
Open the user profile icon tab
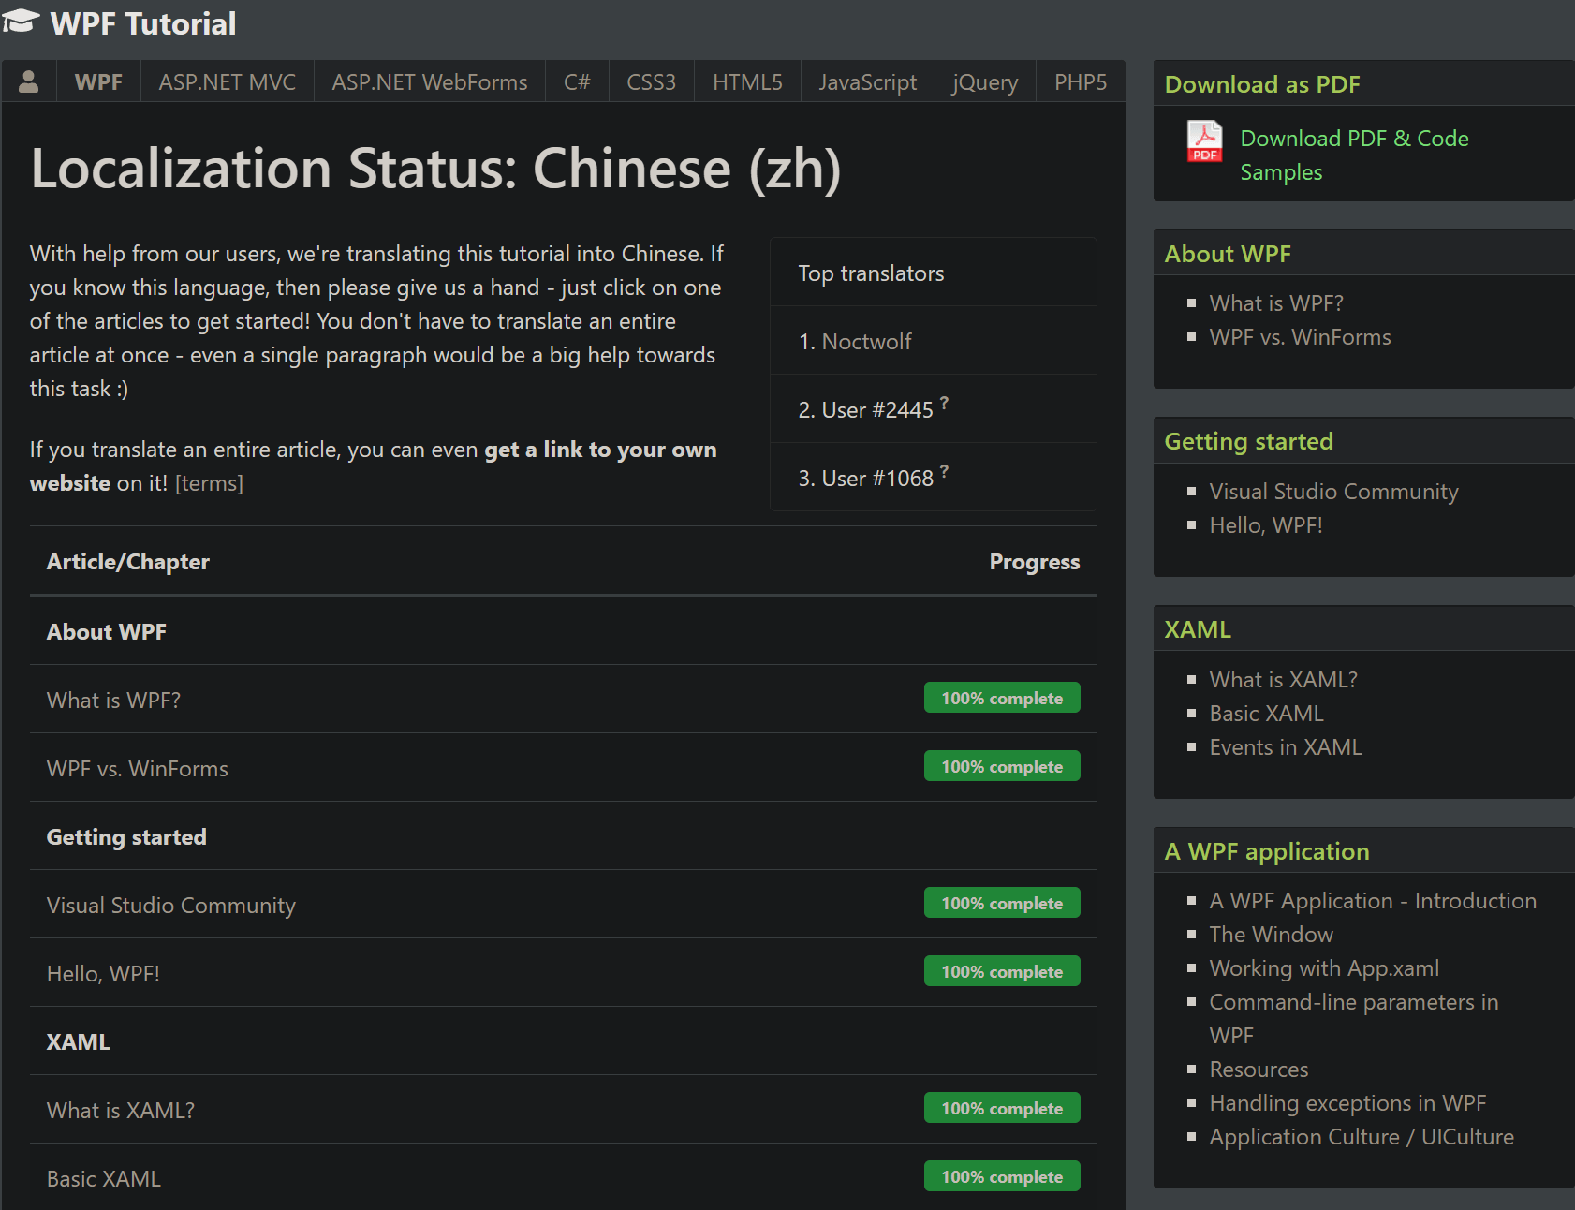(x=29, y=82)
